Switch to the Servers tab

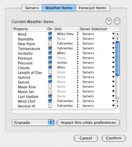(x=32, y=8)
